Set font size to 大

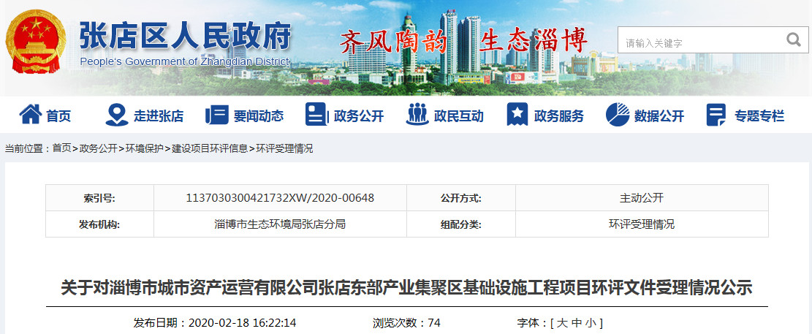(x=563, y=322)
